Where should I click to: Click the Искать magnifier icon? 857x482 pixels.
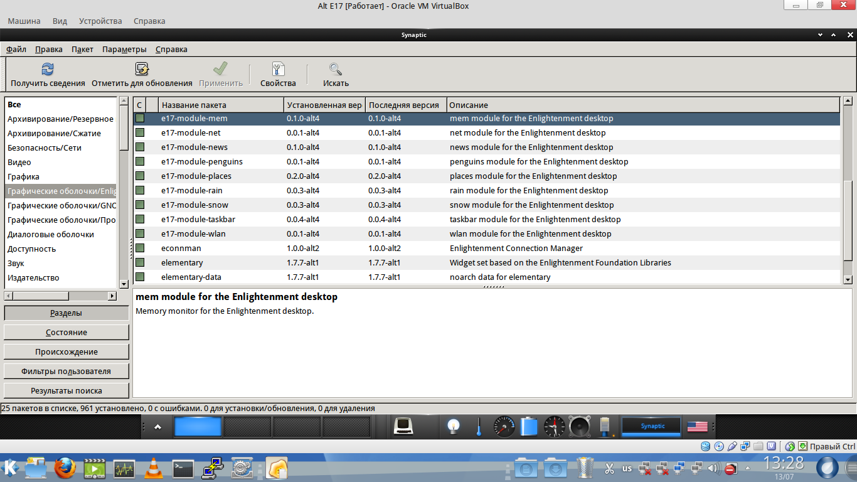(336, 69)
